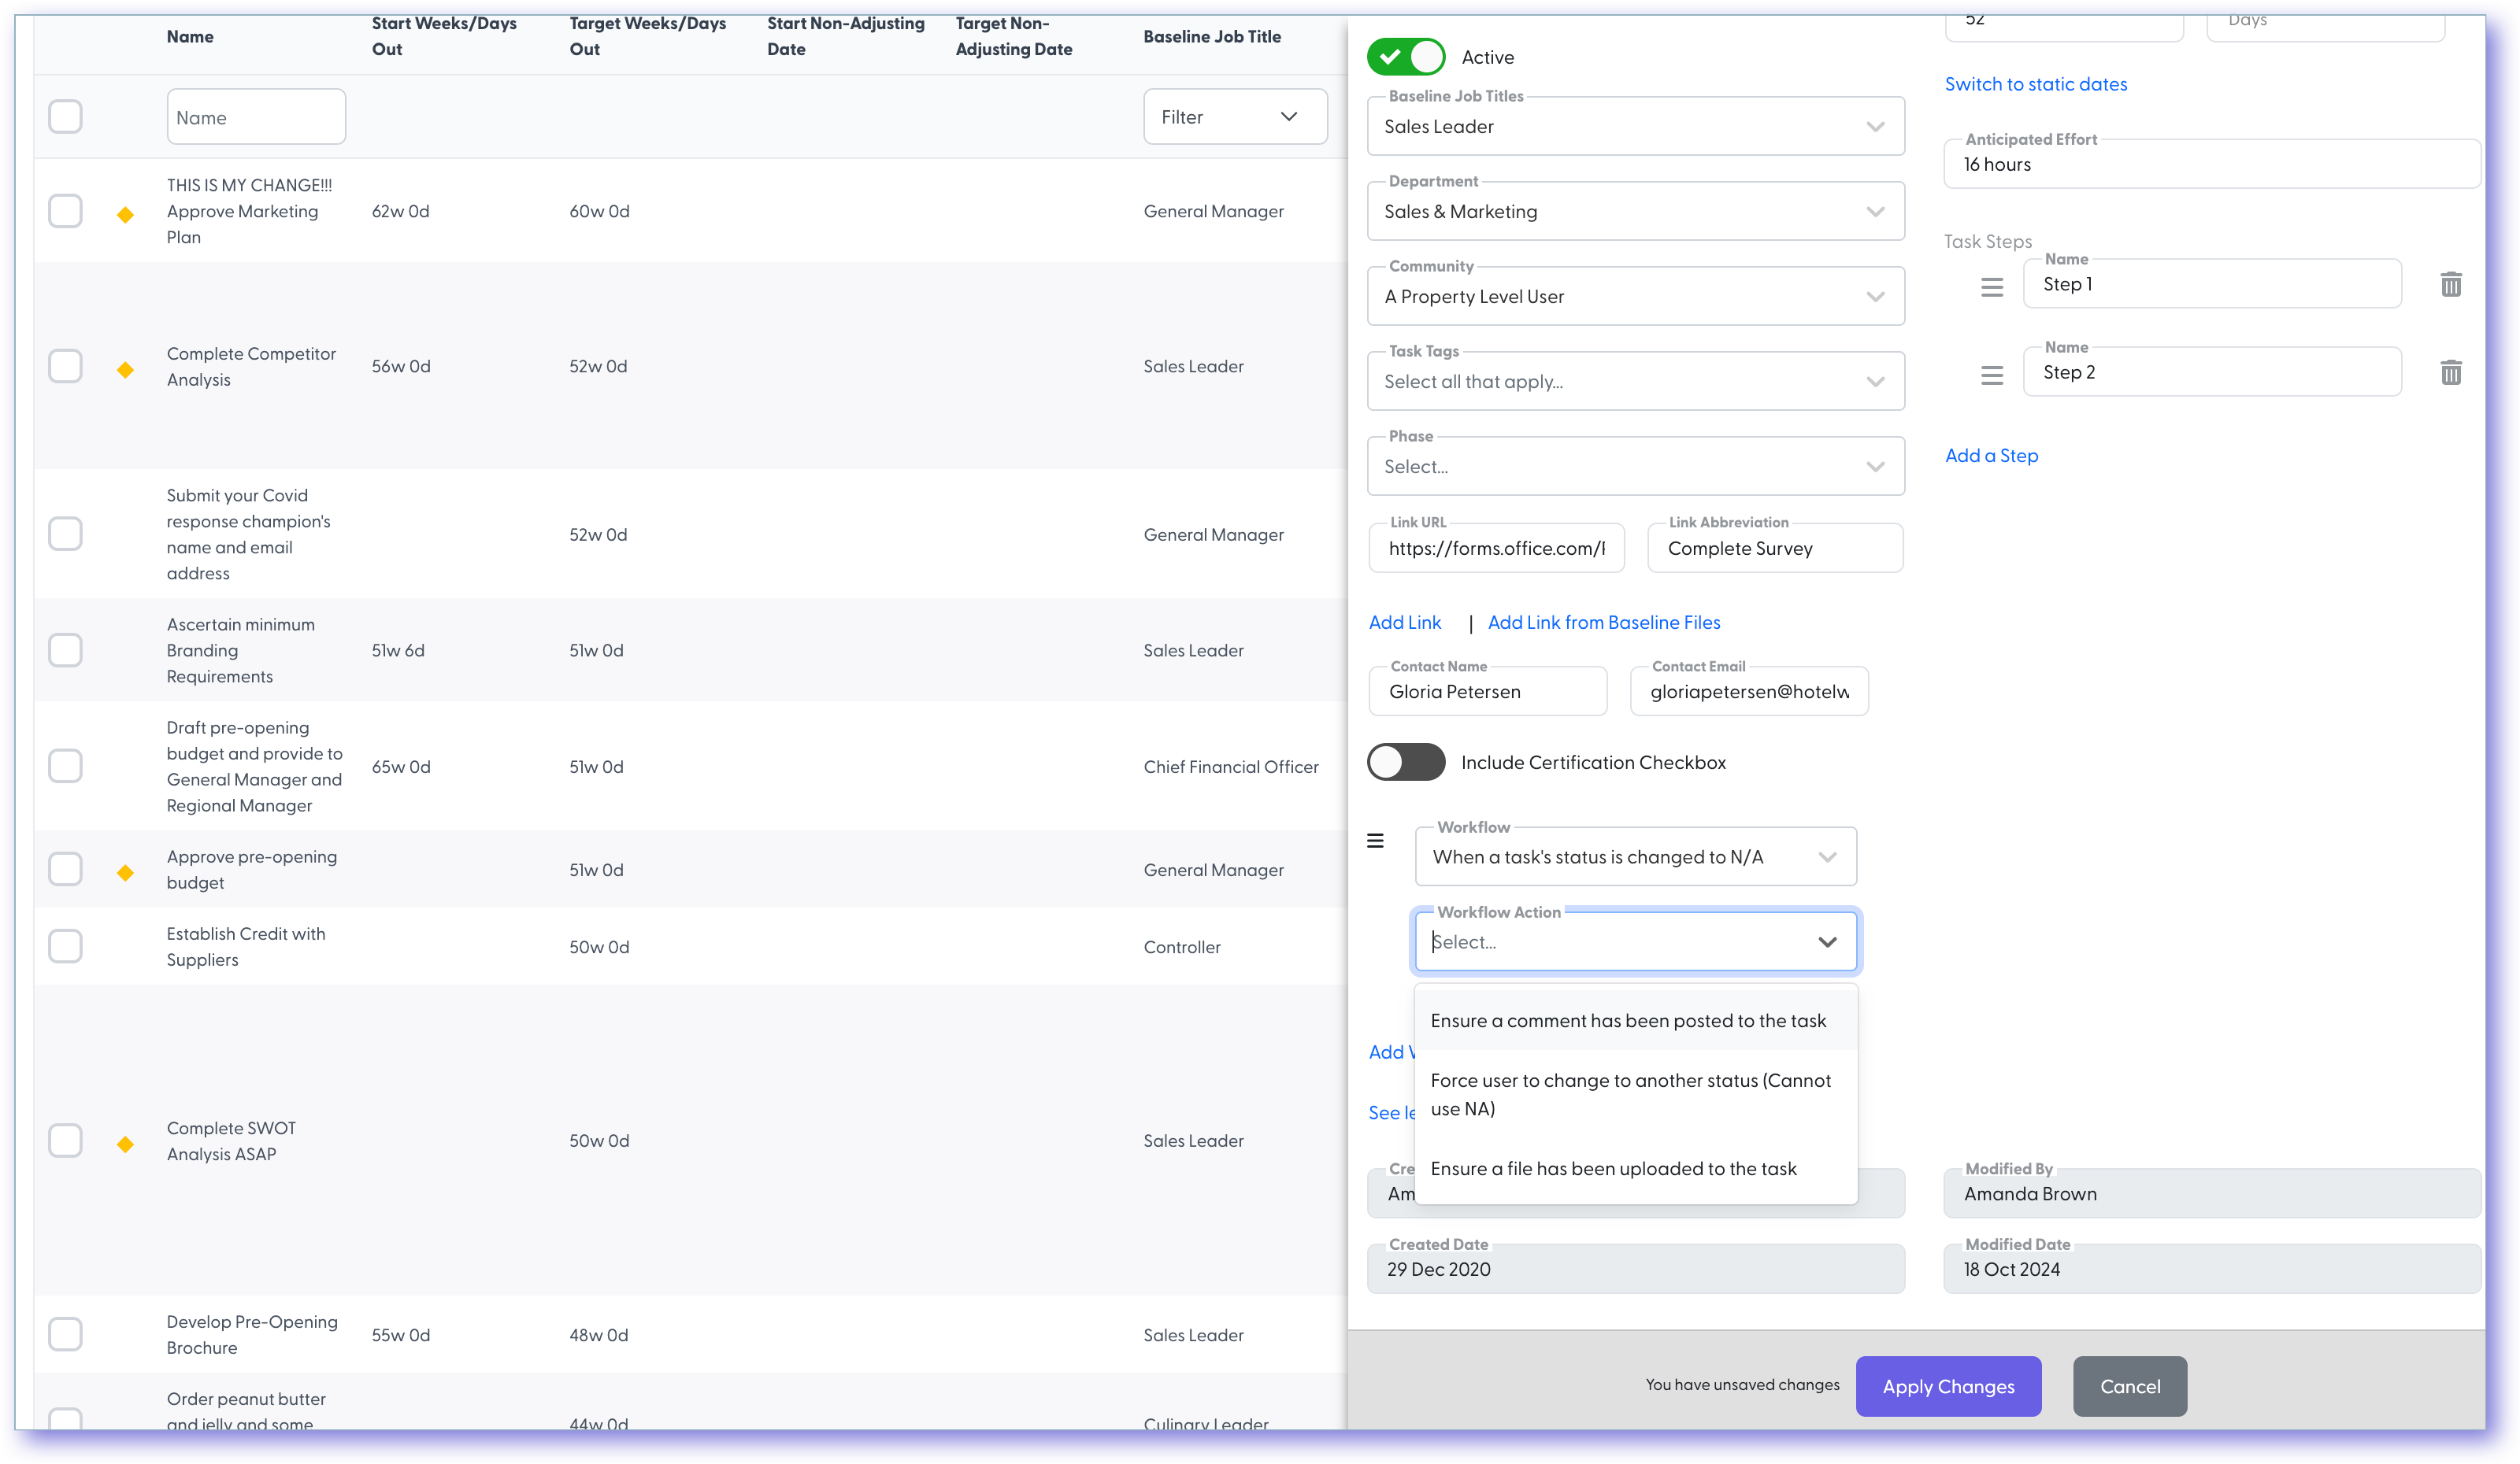The height and width of the screenshot is (1464, 2520).
Task: Delete Step 1 using its trash icon
Action: [x=2452, y=284]
